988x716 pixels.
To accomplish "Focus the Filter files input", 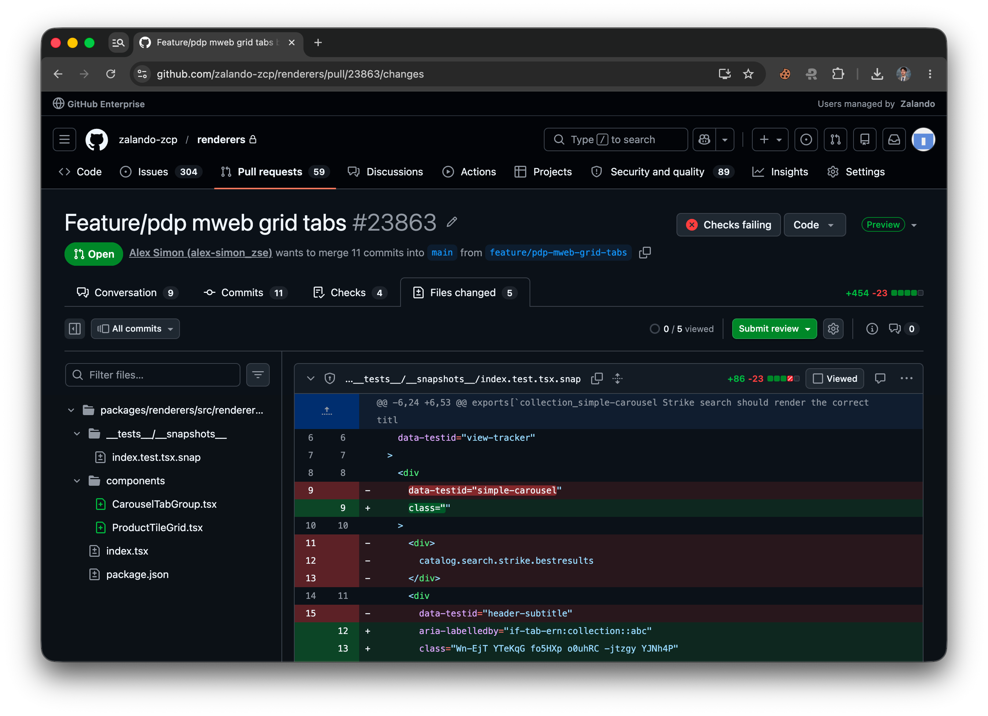I will click(x=153, y=375).
